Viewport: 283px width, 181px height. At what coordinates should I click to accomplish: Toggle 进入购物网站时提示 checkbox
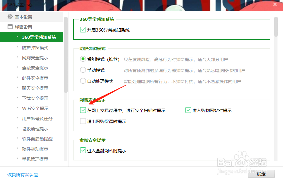click(x=188, y=110)
